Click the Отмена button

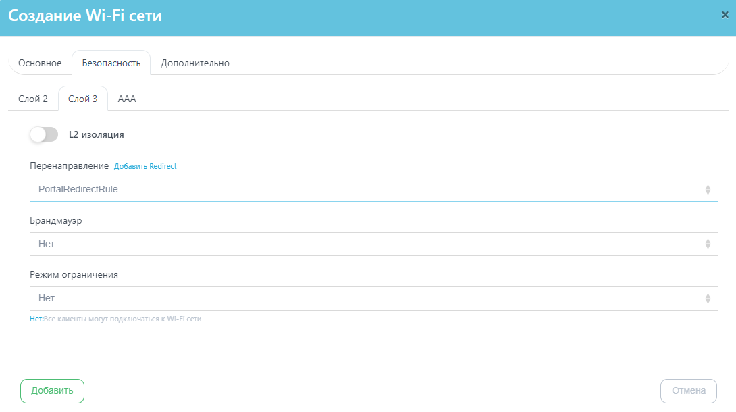[689, 391]
